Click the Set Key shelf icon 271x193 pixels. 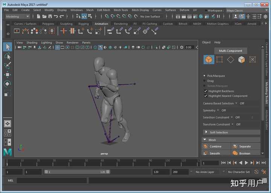coord(63,31)
